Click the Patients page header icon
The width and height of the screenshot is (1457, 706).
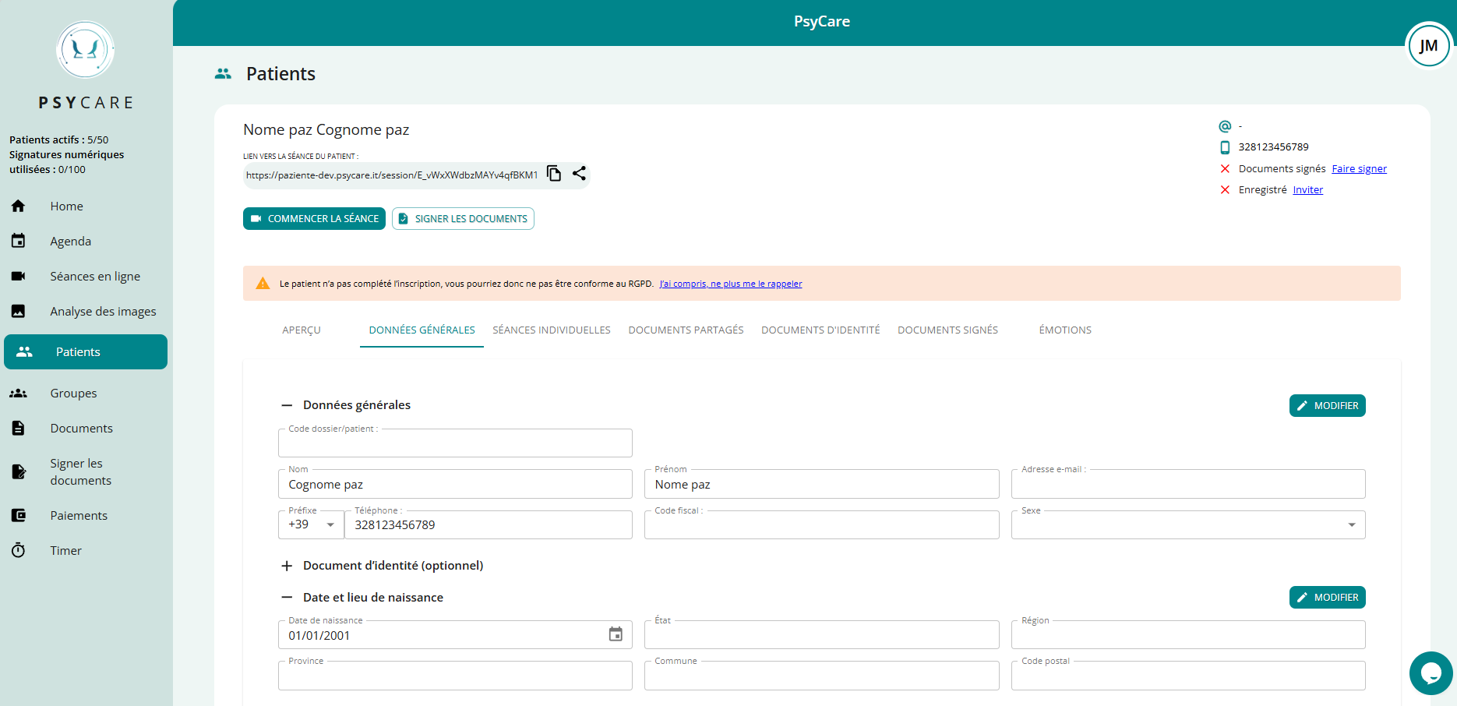click(223, 73)
